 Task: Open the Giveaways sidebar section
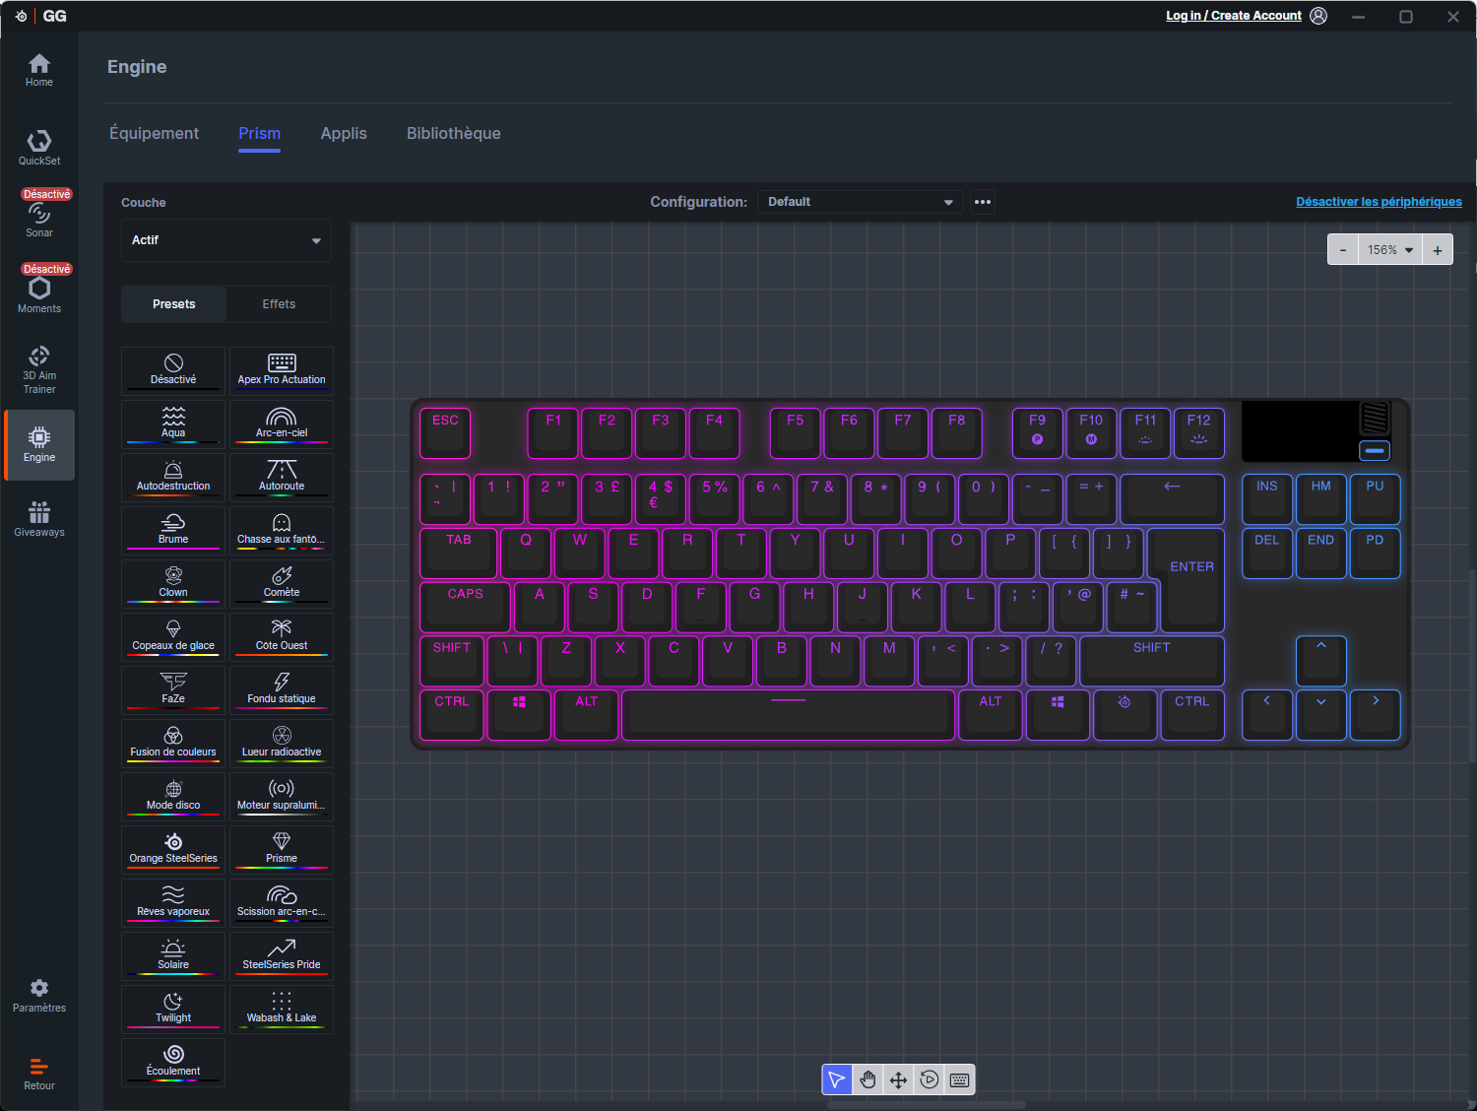click(39, 519)
